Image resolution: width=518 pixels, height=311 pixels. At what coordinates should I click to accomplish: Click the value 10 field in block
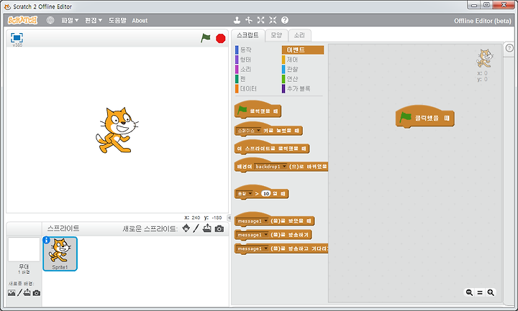point(266,194)
